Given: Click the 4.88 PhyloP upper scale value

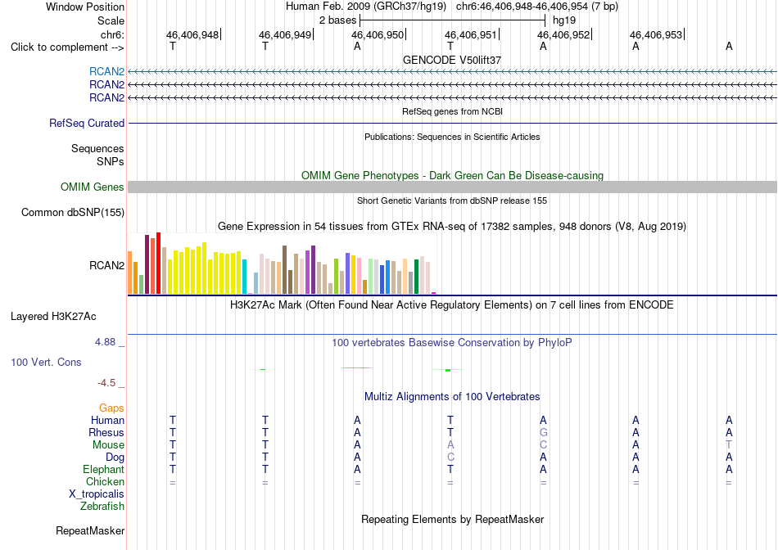Looking at the screenshot, I should (x=105, y=342).
